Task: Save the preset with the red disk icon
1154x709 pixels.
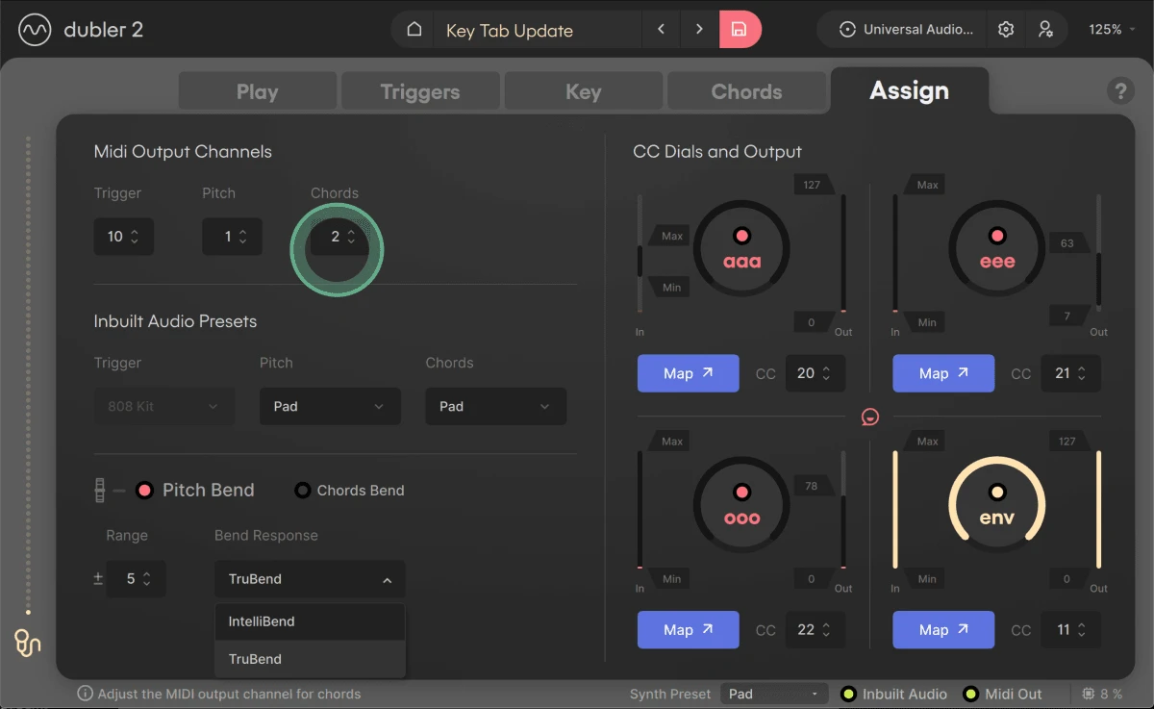Action: [x=740, y=30]
